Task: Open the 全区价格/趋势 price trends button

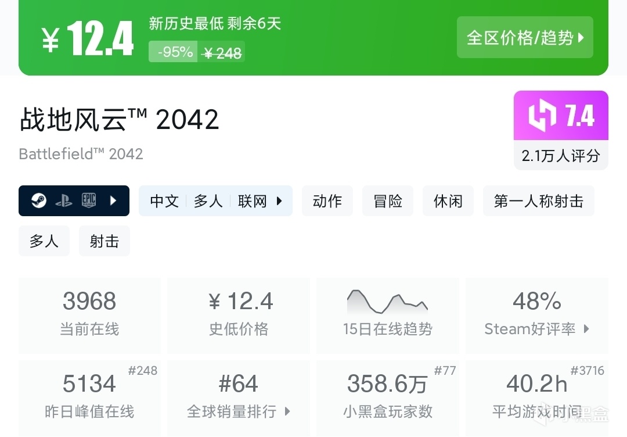Action: pyautogui.click(x=525, y=38)
